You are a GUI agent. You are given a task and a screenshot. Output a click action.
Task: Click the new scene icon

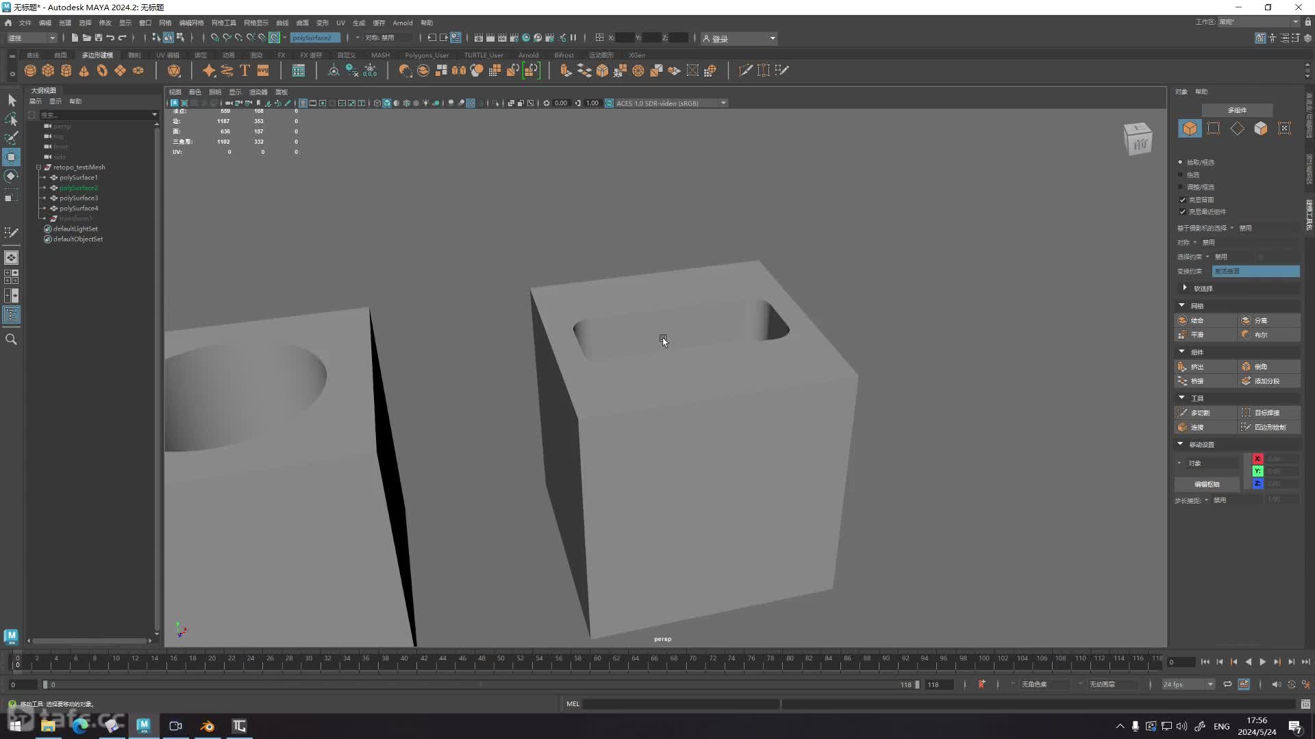coord(75,38)
